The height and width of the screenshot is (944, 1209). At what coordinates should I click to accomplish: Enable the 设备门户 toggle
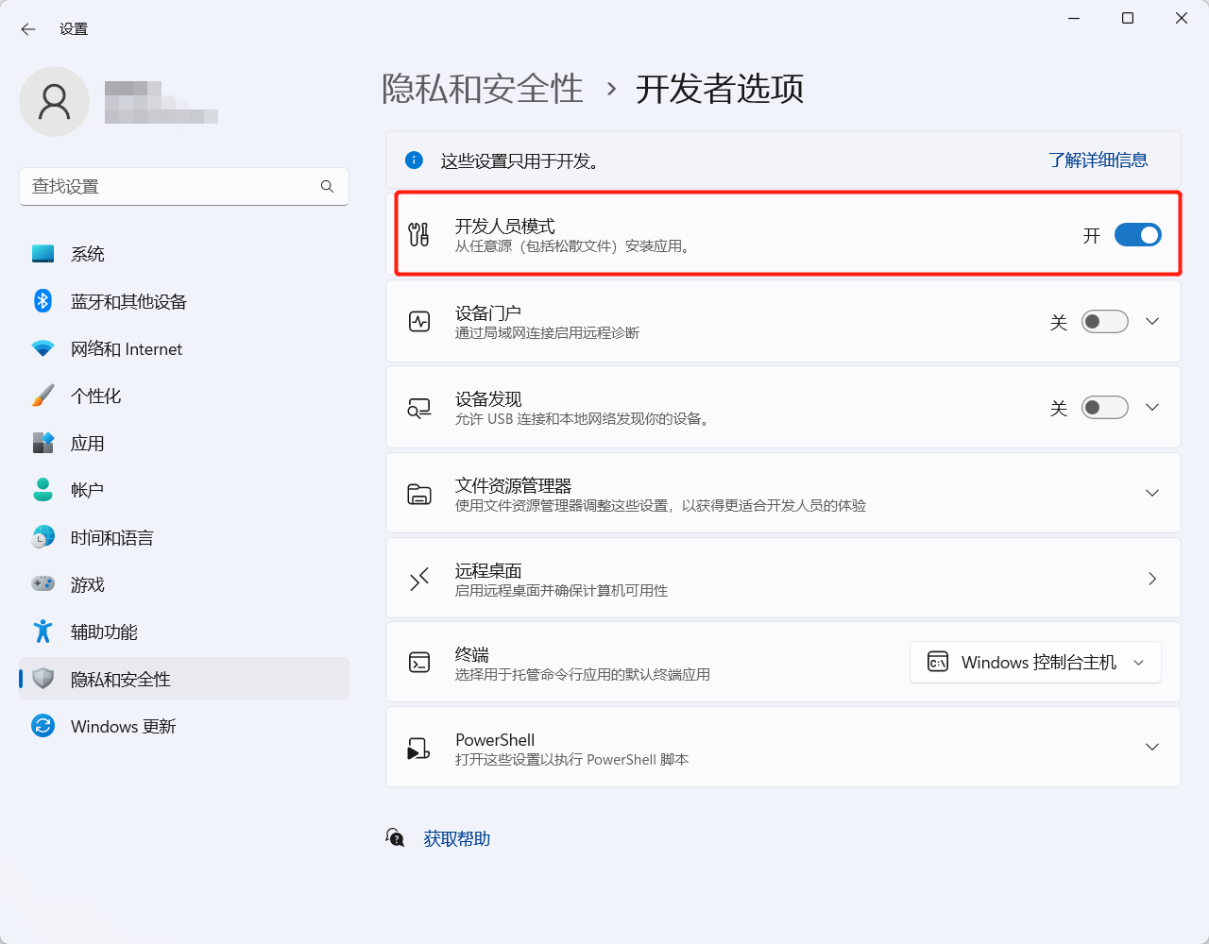1105,322
